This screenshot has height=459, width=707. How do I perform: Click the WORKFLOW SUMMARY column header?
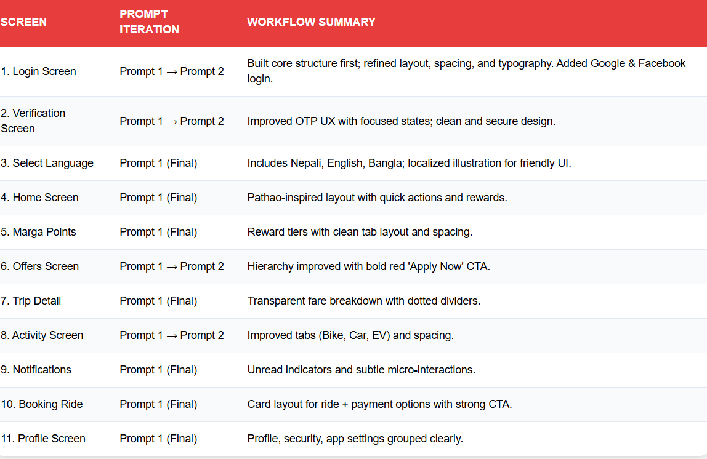pyautogui.click(x=311, y=22)
